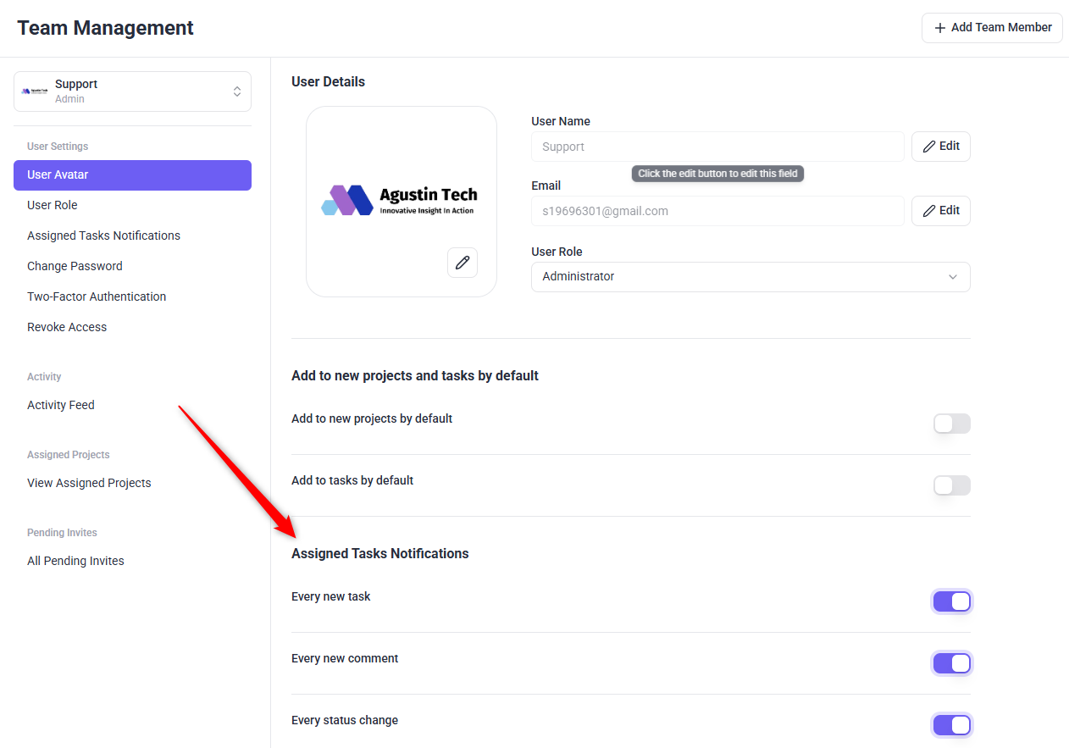Click the plus icon in Add Team Member
The height and width of the screenshot is (748, 1069).
(939, 28)
